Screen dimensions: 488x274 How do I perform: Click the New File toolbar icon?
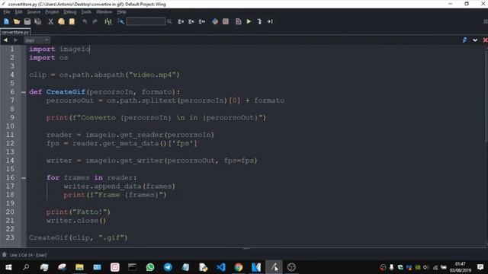coord(6,21)
